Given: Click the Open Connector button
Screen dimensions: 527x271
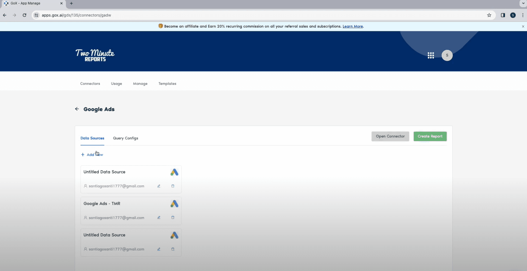Looking at the screenshot, I should 390,136.
